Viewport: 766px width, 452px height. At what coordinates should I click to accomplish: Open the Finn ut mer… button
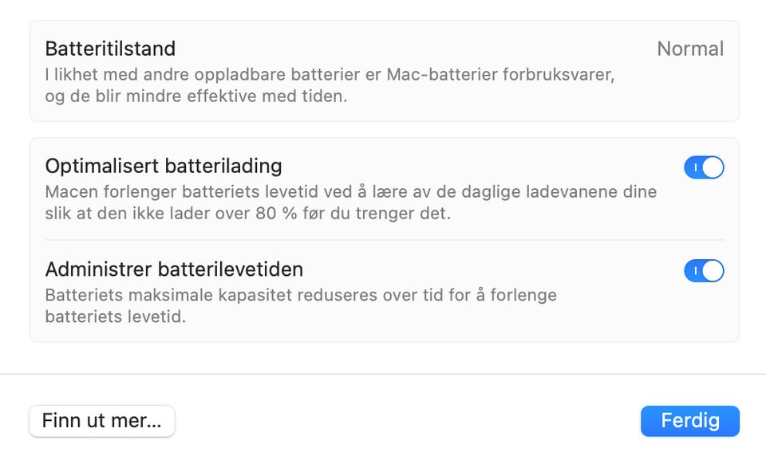(x=101, y=421)
